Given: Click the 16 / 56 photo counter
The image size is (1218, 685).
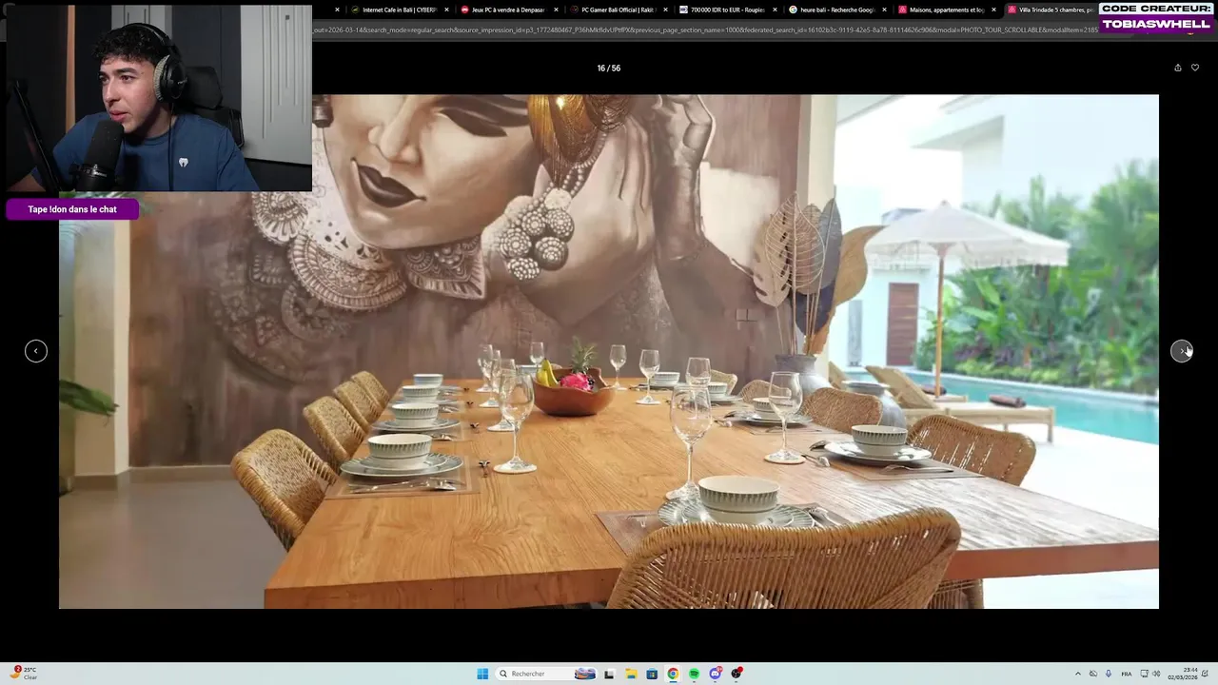Looking at the screenshot, I should [608, 68].
